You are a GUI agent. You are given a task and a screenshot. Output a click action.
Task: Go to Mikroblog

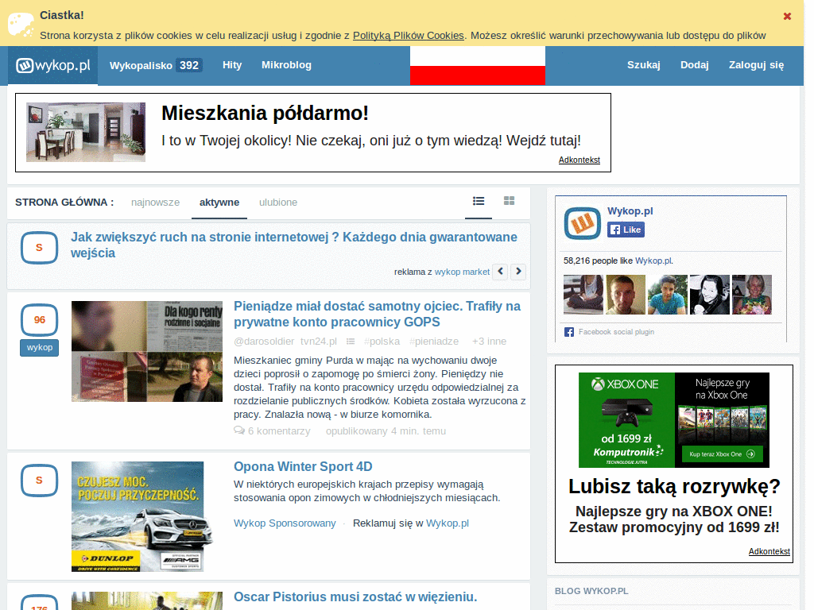click(286, 65)
